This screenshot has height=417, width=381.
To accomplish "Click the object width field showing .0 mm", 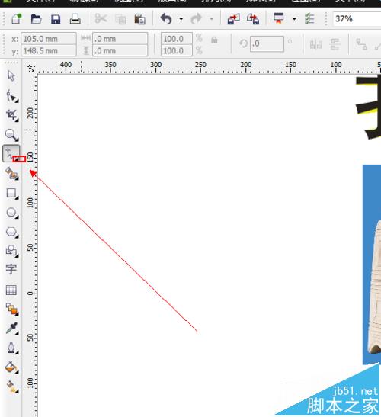I will (120, 39).
